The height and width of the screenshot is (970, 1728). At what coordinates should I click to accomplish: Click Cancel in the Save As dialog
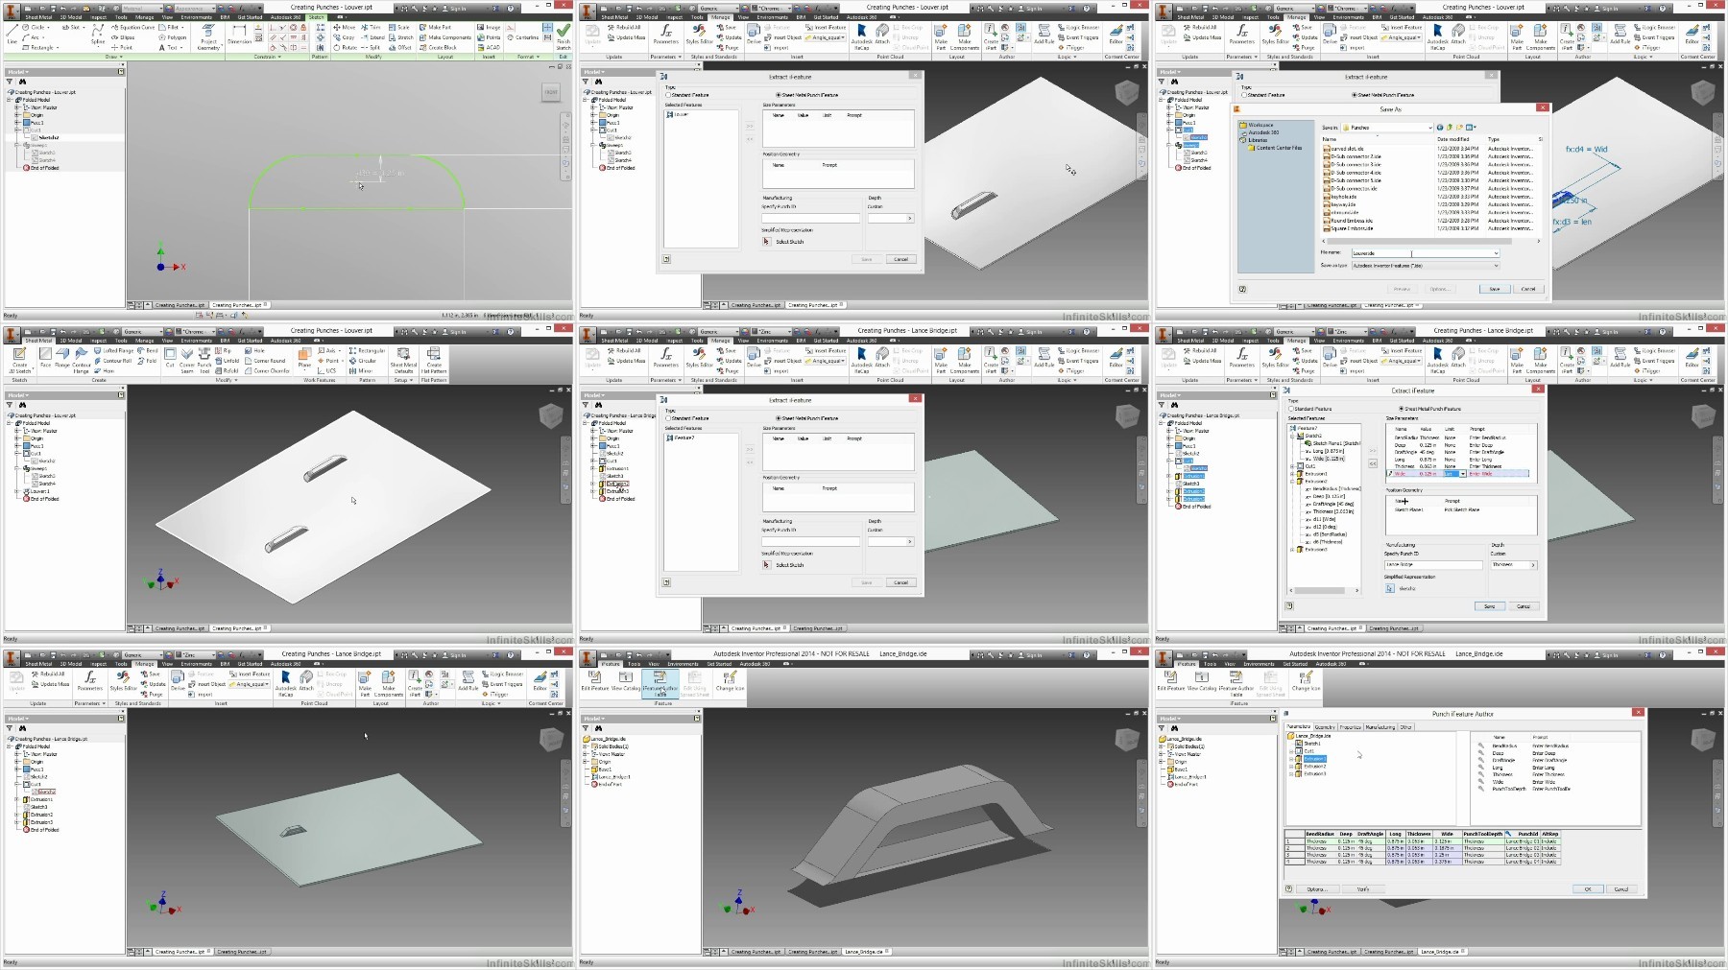tap(1528, 289)
